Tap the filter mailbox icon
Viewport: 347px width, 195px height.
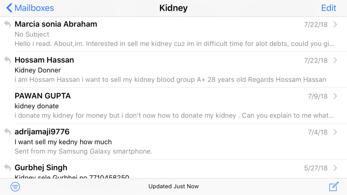15,187
